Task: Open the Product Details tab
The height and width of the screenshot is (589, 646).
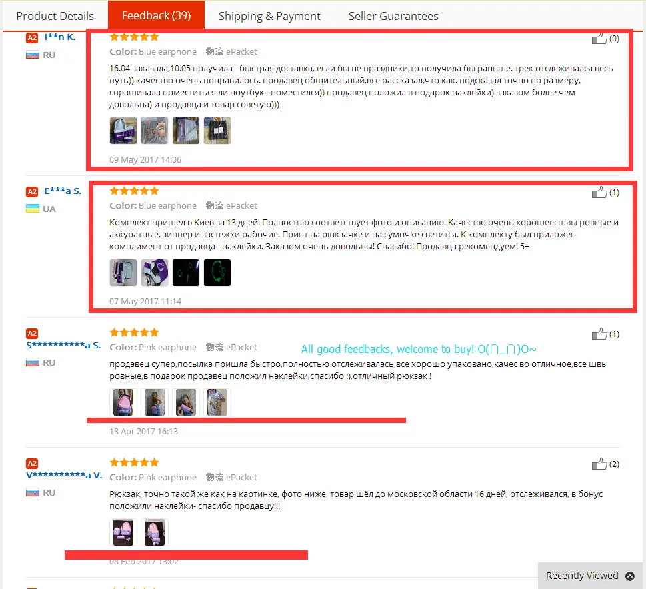Action: click(x=55, y=16)
